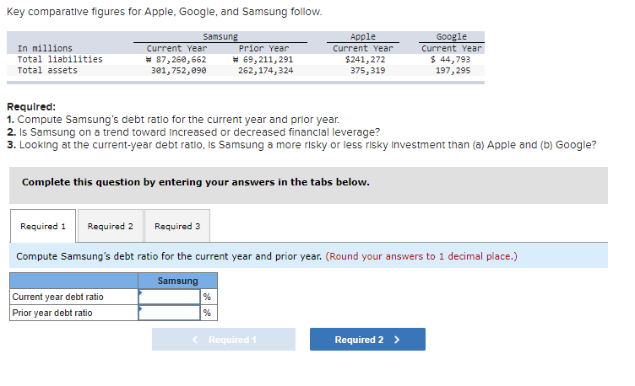Image resolution: width=635 pixels, height=386 pixels.
Task: Click the percent sign beside prior year field
Action: (x=207, y=313)
